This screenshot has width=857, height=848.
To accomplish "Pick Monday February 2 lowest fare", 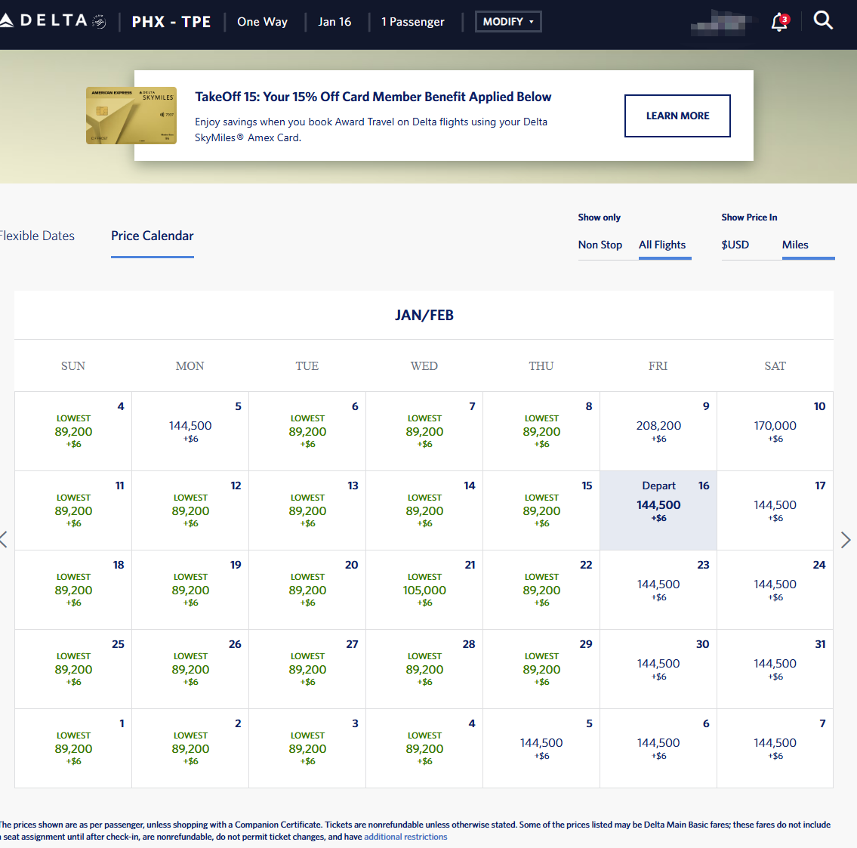I will pyautogui.click(x=190, y=748).
